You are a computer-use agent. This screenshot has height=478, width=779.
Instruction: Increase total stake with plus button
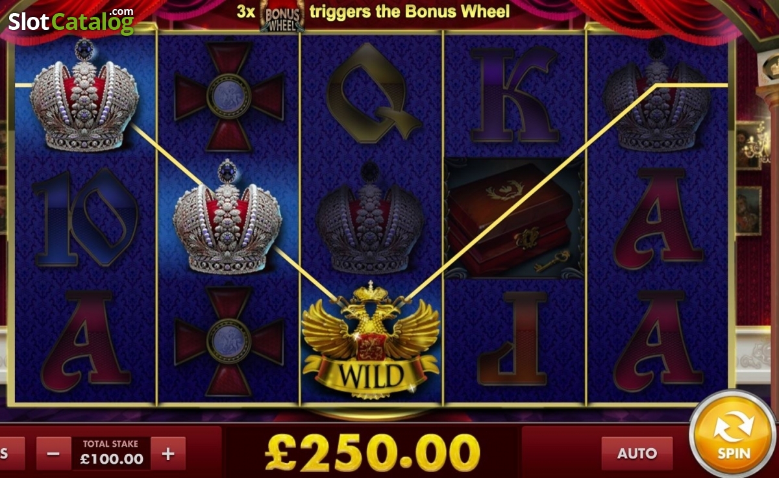point(168,453)
